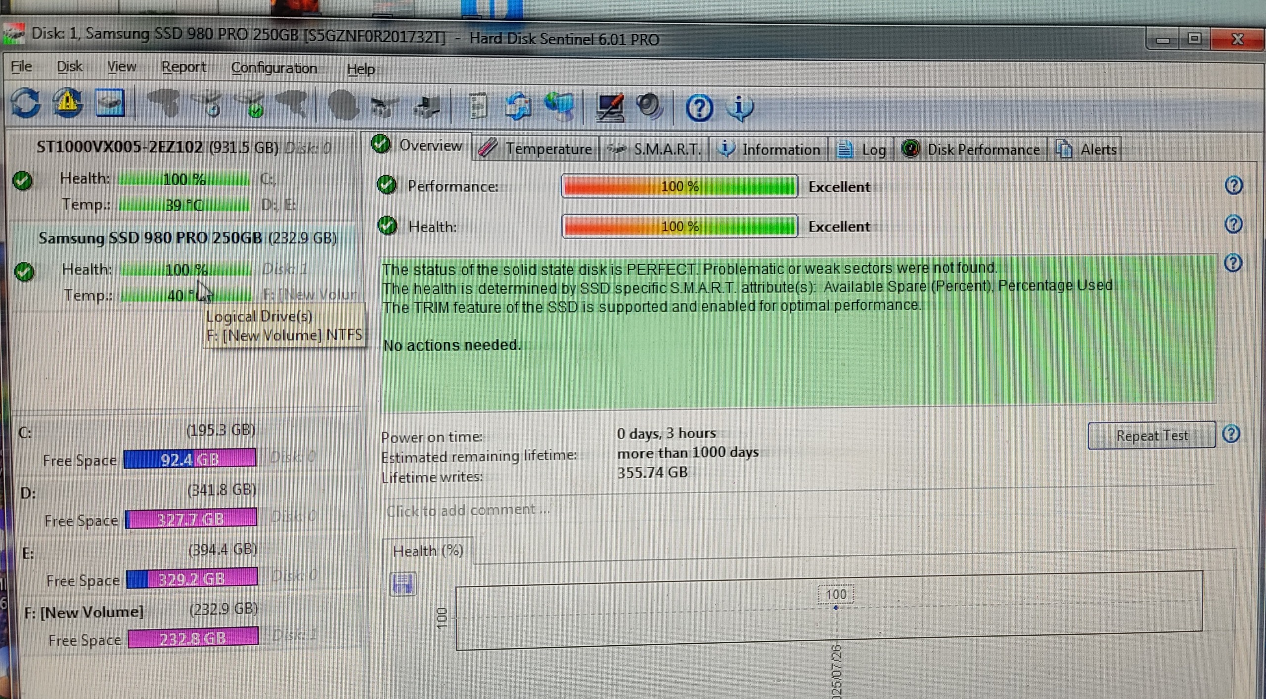The height and width of the screenshot is (699, 1266).
Task: Toggle the highlighted disk drive panel toolbar icon
Action: (x=110, y=103)
